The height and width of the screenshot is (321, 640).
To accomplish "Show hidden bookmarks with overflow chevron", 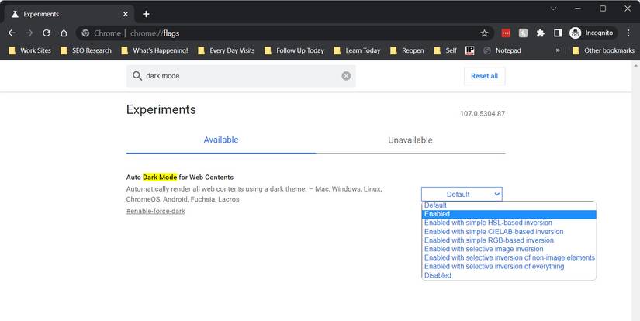I will coord(557,50).
